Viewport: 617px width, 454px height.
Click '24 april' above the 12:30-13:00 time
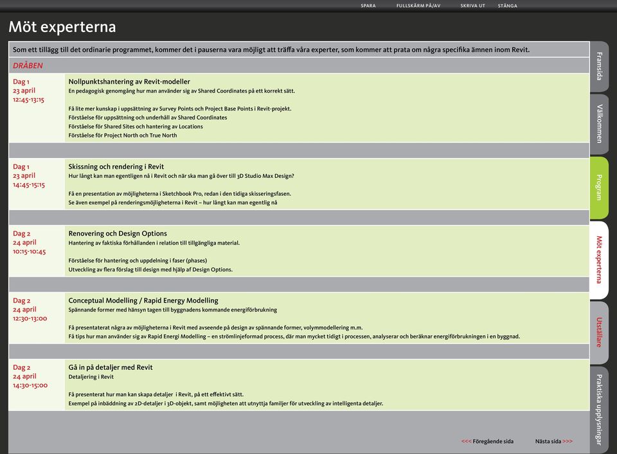click(24, 310)
